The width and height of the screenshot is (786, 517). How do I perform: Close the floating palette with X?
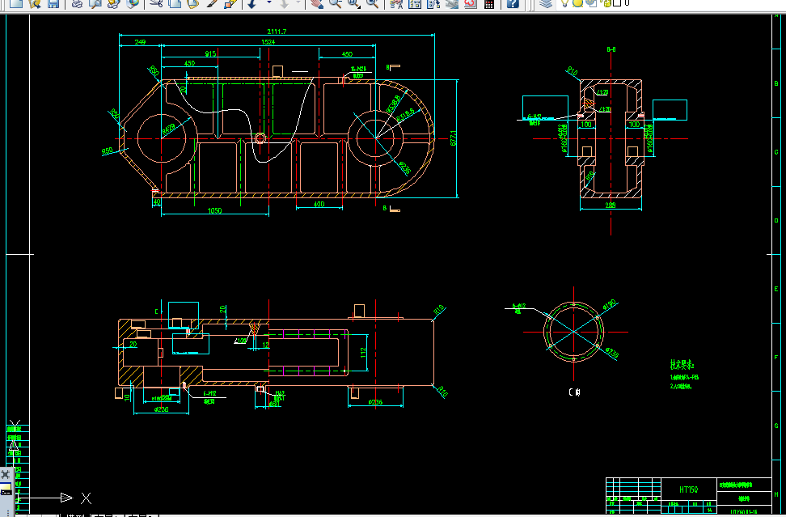[x=6, y=474]
